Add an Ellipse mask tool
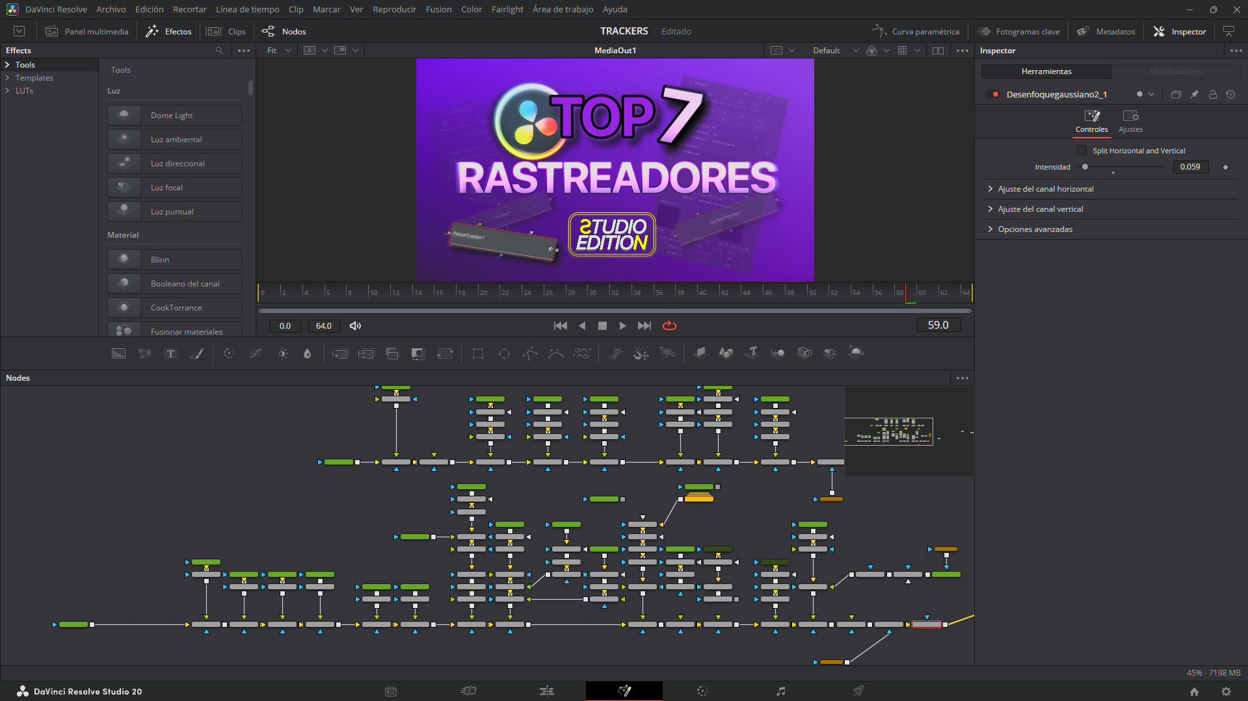The height and width of the screenshot is (701, 1248). [504, 353]
